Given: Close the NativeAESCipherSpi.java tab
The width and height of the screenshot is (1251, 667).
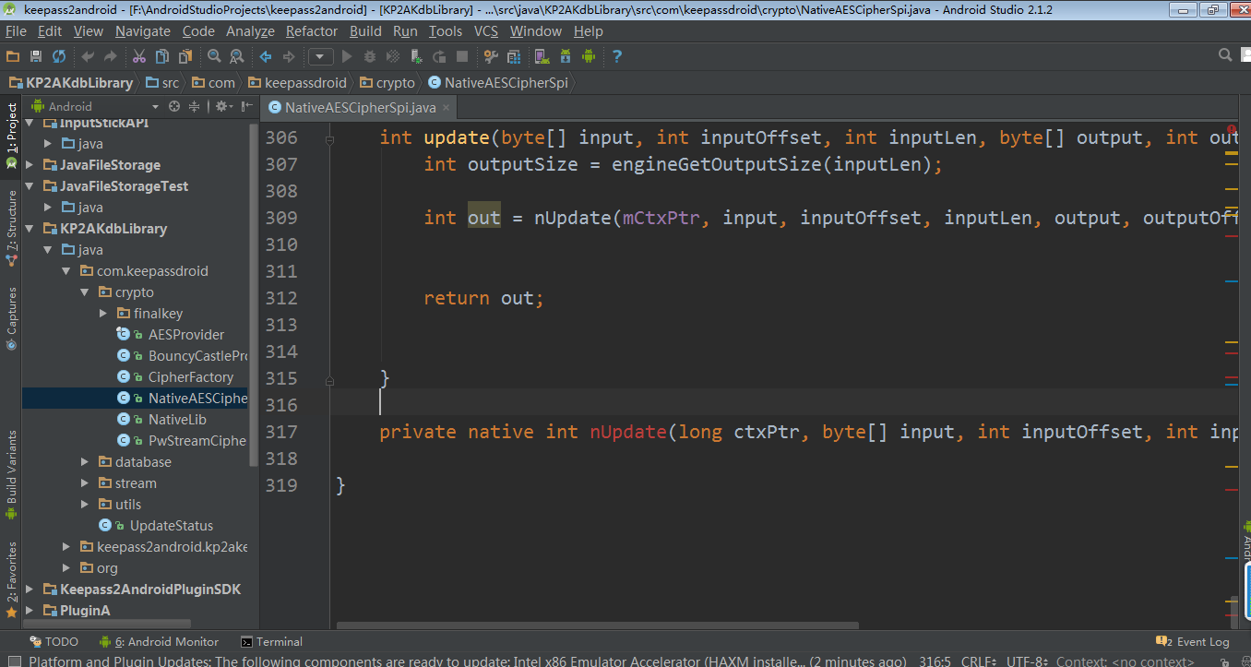Looking at the screenshot, I should coord(447,108).
